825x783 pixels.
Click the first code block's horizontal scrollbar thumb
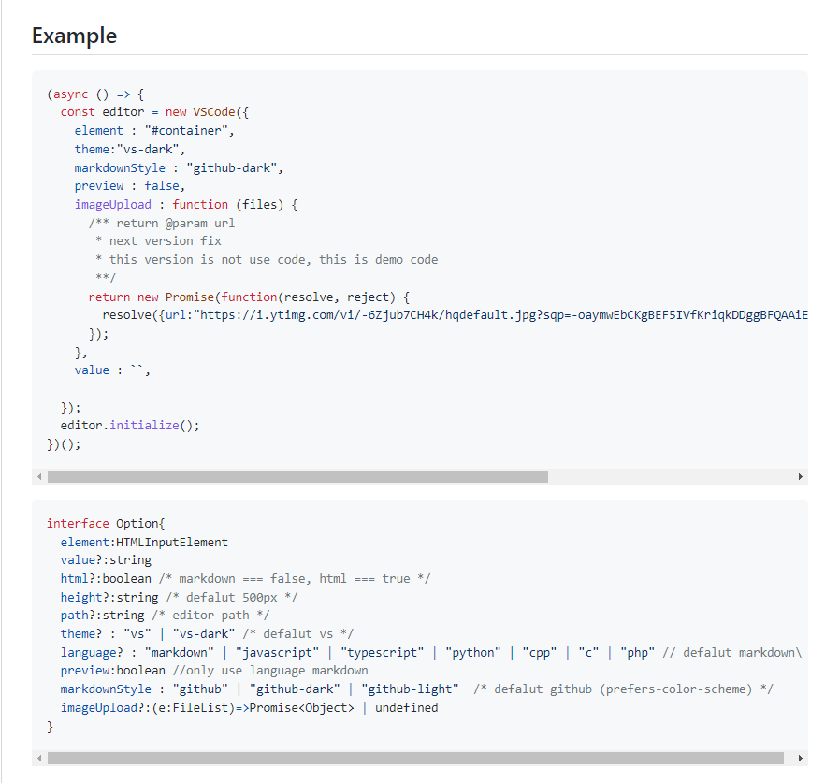297,477
